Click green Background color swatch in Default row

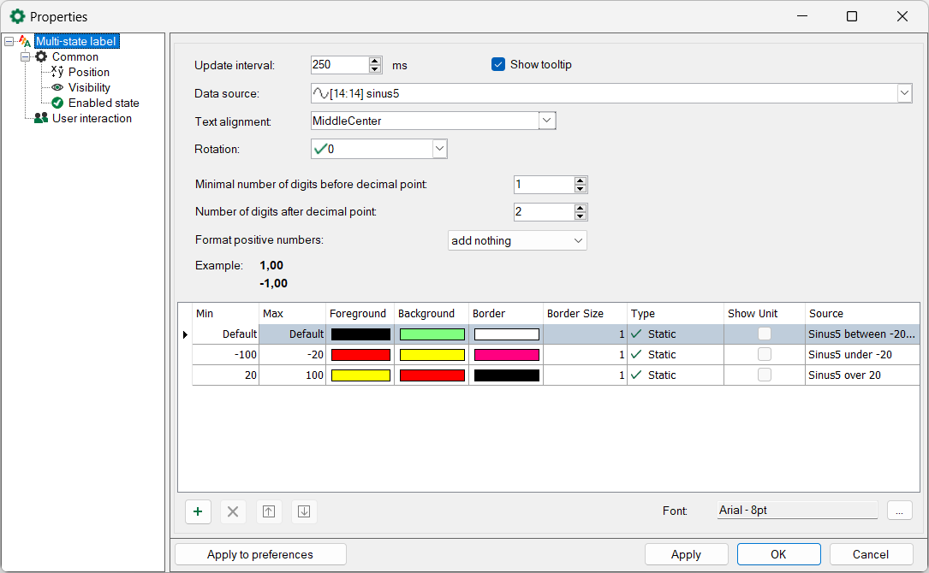pos(432,334)
